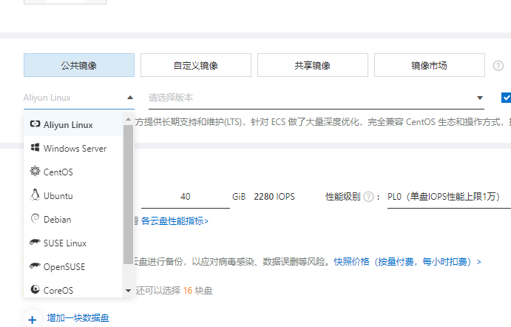Switch to 镜像市场 tab
The height and width of the screenshot is (327, 511).
(x=429, y=65)
